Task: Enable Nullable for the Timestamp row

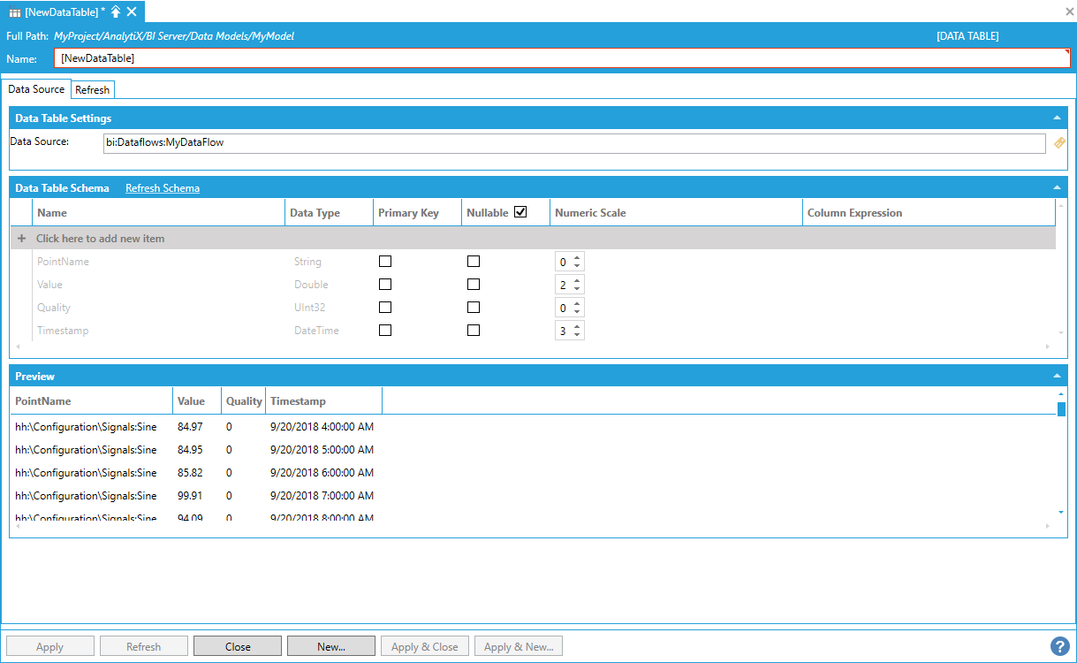Action: (474, 331)
